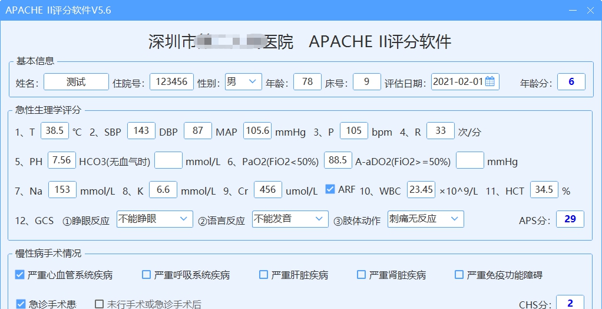Click the WBC value field
602x309 pixels.
[421, 190]
